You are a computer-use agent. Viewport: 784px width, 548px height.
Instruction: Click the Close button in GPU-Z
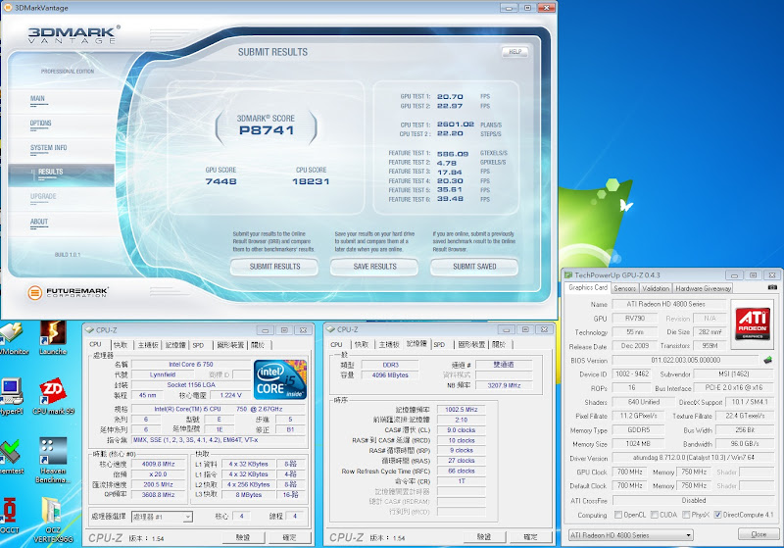click(758, 534)
